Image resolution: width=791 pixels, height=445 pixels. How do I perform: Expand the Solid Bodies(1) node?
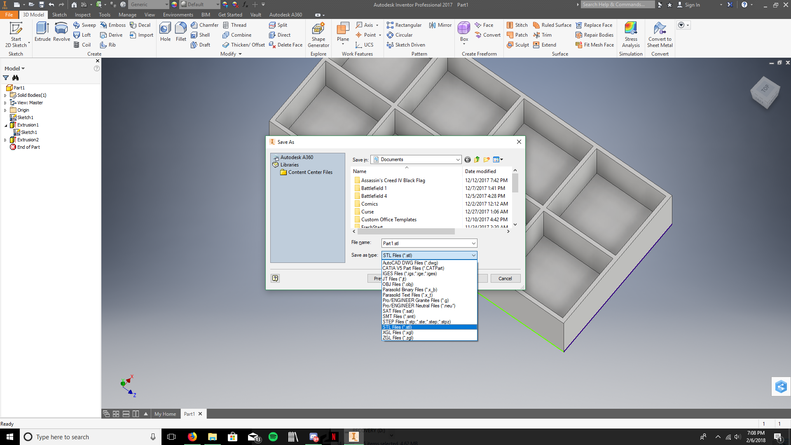point(5,95)
